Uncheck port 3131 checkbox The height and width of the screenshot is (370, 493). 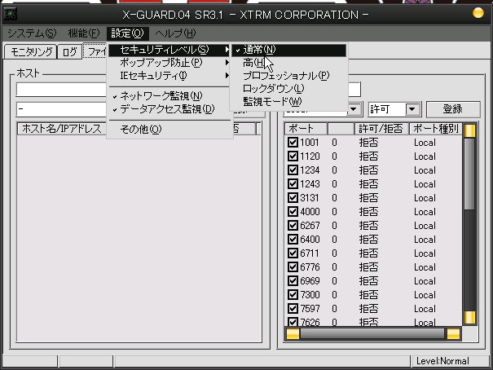point(293,198)
